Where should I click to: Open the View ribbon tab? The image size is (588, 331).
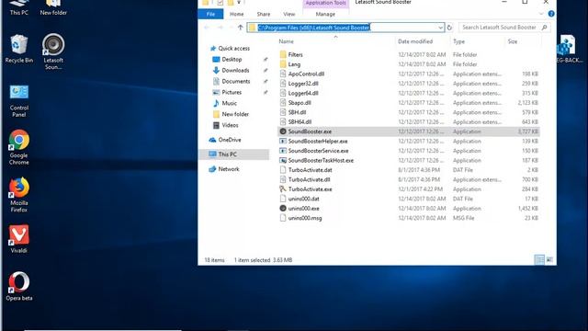(288, 14)
